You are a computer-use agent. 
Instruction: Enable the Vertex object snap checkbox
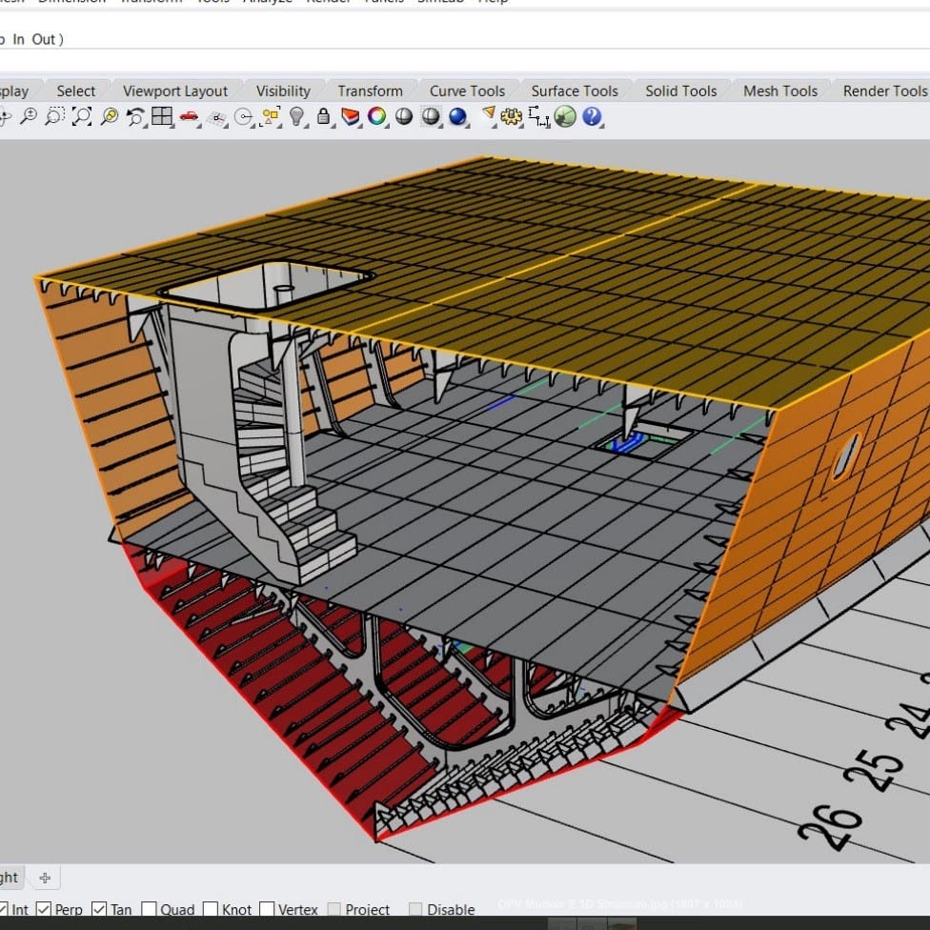(x=268, y=910)
